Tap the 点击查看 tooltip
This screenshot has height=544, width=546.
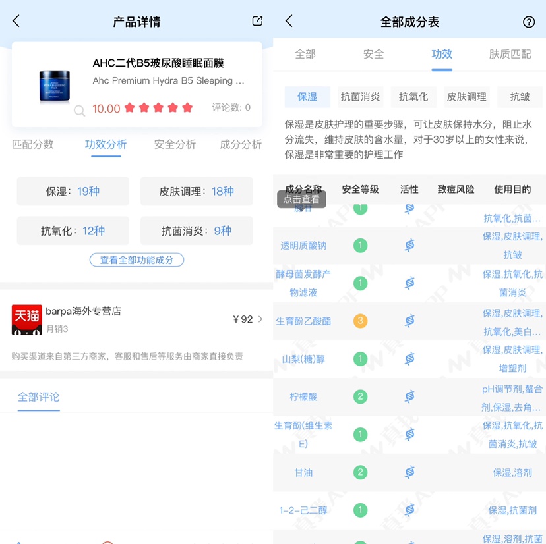coord(303,197)
